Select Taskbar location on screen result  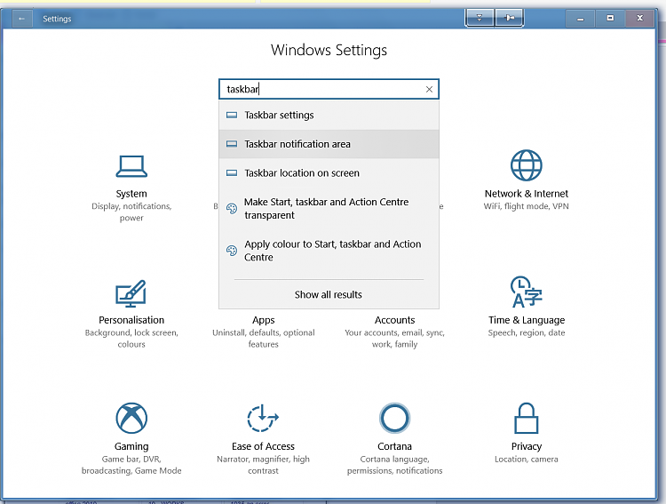[329, 172]
